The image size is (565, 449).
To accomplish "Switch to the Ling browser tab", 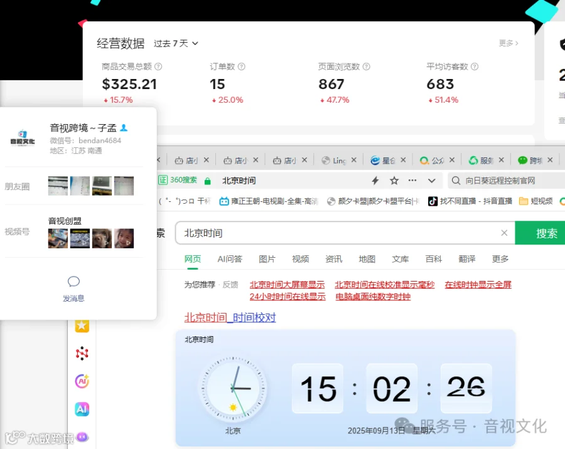I will click(334, 161).
